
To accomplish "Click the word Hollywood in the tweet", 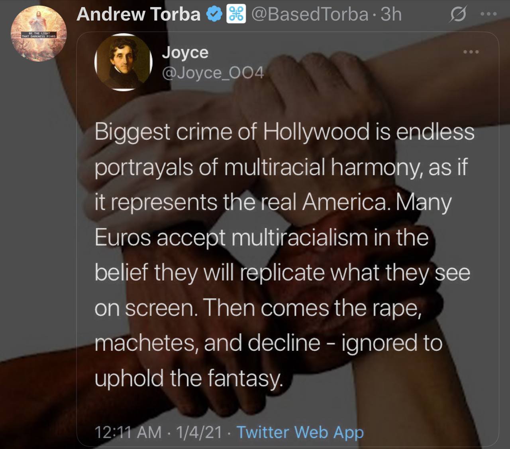I will 316,132.
